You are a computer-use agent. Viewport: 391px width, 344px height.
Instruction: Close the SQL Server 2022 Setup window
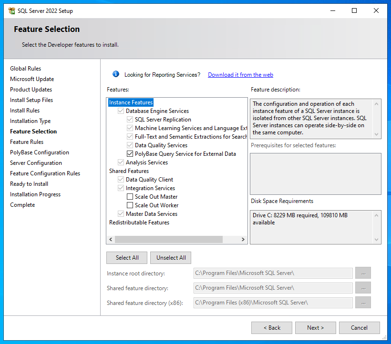coord(376,10)
